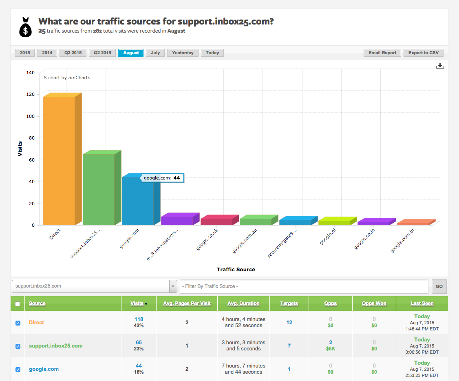The width and height of the screenshot is (459, 381).
Task: Select the August date tab
Action: (x=131, y=53)
